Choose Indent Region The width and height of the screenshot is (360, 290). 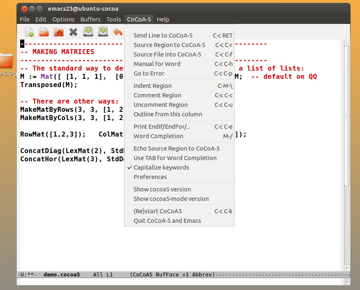coord(179,86)
